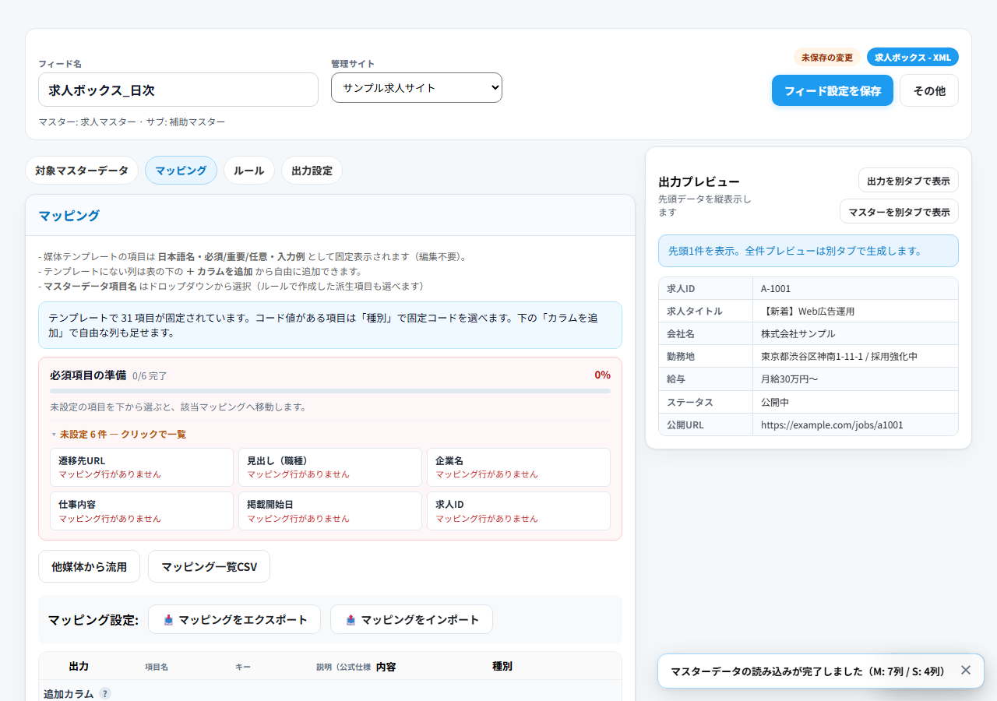997x701 pixels.
Task: Open the ルール tab
Action: point(249,171)
